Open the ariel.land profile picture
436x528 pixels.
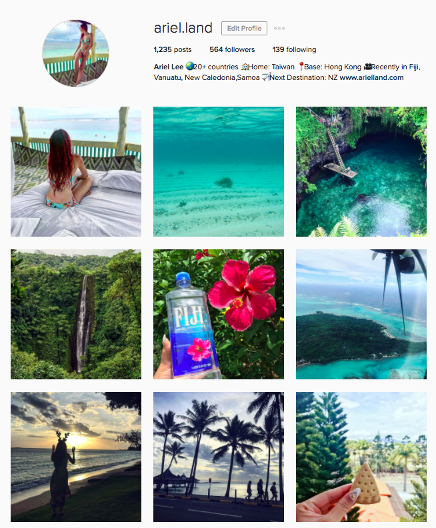75,53
